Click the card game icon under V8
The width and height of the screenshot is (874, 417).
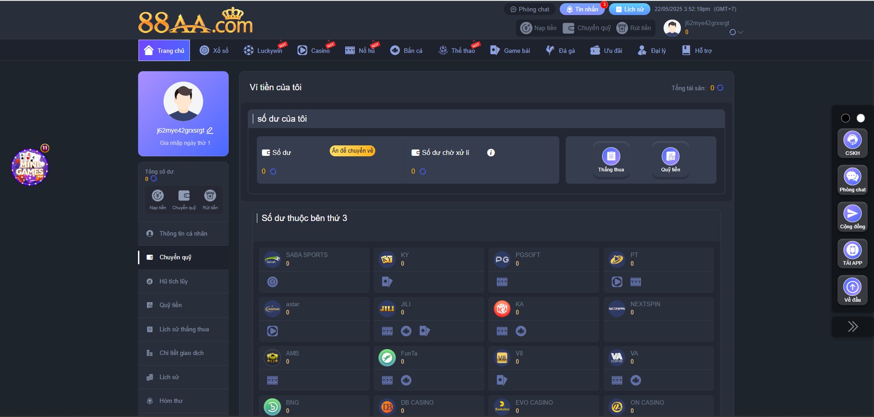coord(502,380)
